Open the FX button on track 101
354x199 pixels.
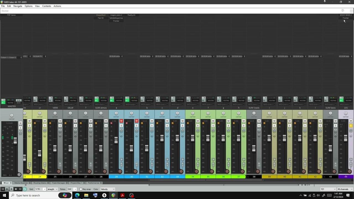click(x=341, y=99)
